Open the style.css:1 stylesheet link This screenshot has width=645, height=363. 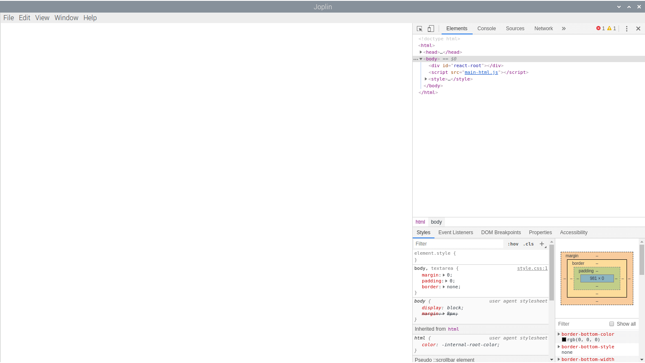pos(532,268)
